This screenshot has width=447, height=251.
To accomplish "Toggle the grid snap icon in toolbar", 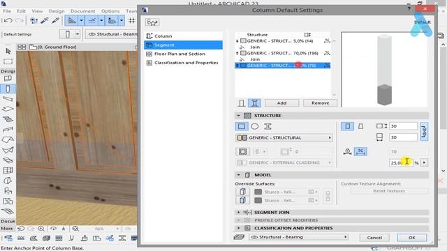I will (132, 20).
